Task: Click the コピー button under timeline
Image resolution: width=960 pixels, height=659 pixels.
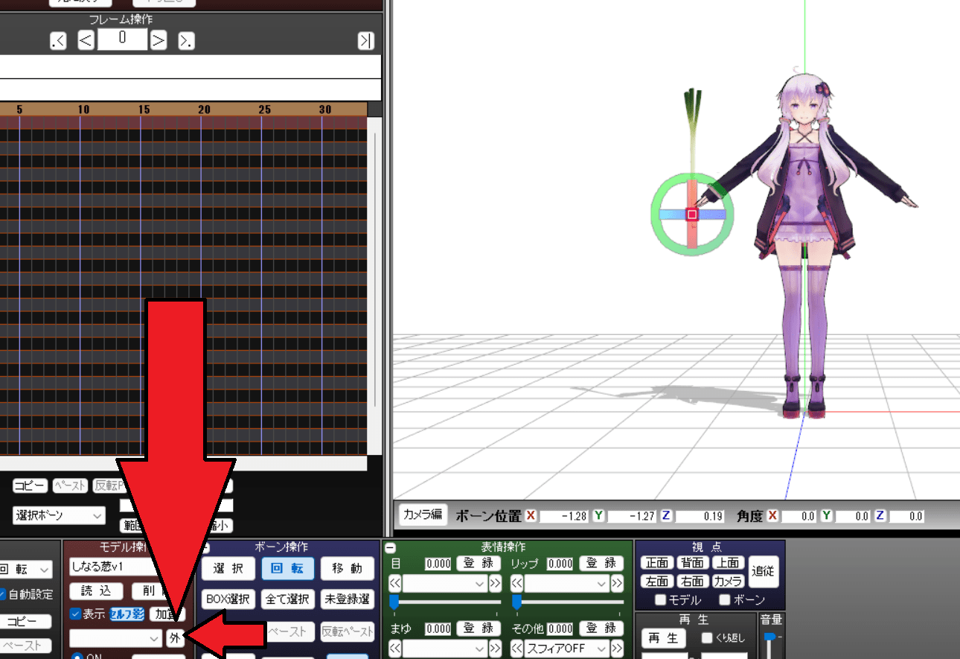Action: (x=30, y=486)
